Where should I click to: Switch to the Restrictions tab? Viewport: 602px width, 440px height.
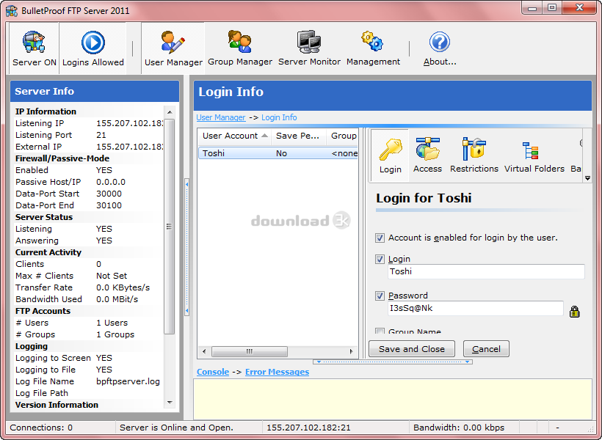pyautogui.click(x=474, y=155)
